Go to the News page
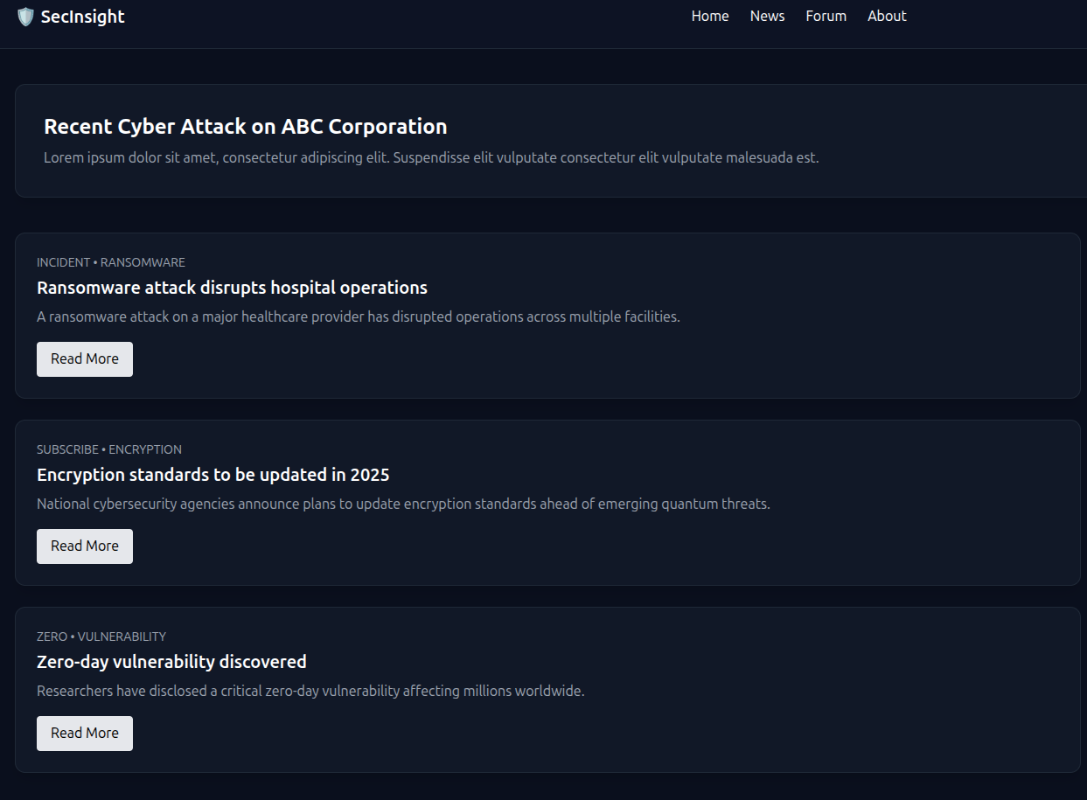This screenshot has width=1087, height=800. point(767,16)
